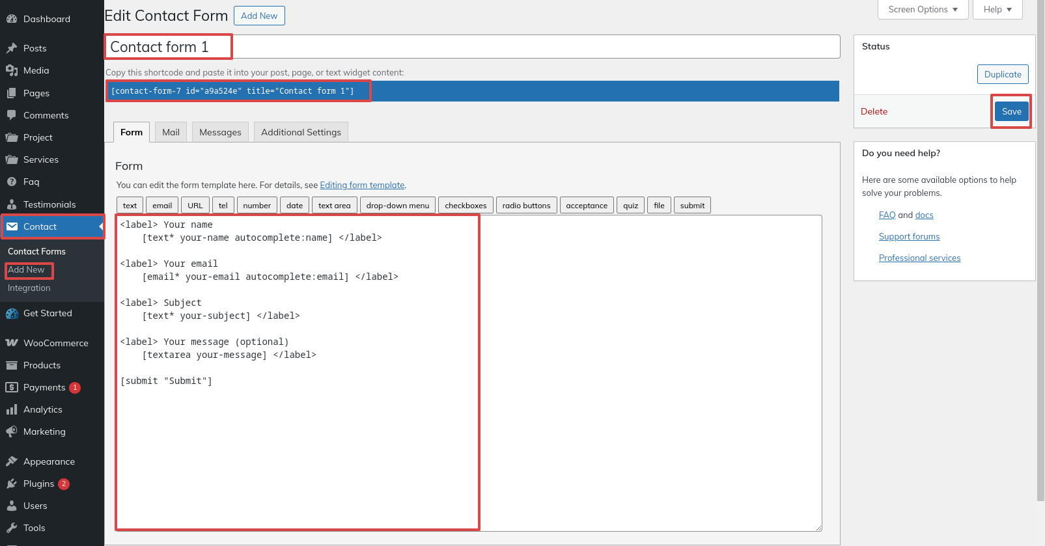1045x546 pixels.
Task: Expand the Help dropdown panel
Action: pyautogui.click(x=997, y=9)
